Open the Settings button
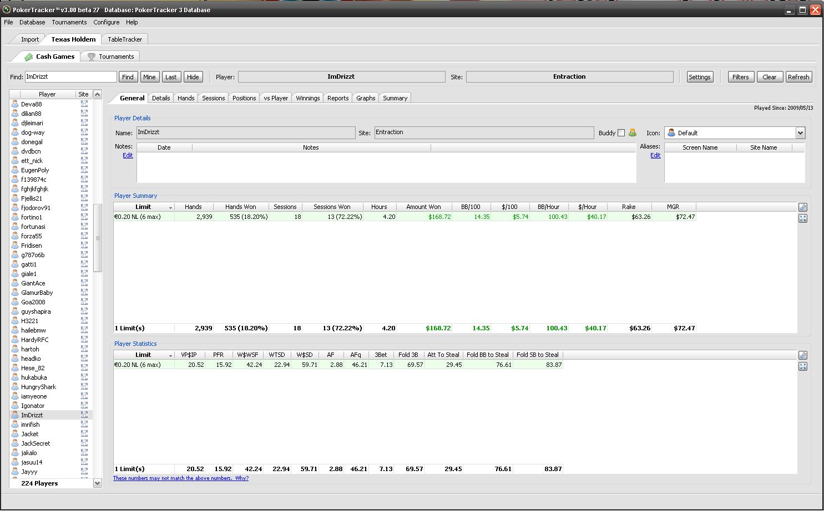824x516 pixels. [x=700, y=77]
